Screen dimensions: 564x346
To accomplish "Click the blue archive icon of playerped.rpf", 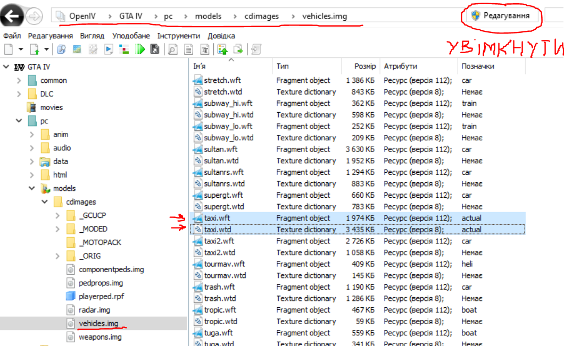I will tap(70, 297).
